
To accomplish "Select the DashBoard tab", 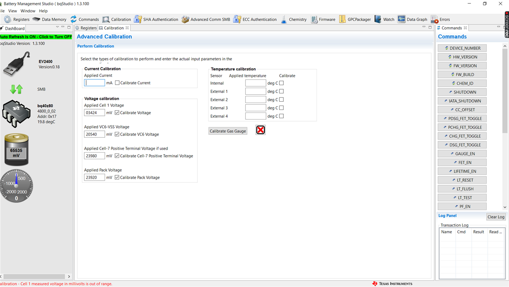I will tap(13, 29).
